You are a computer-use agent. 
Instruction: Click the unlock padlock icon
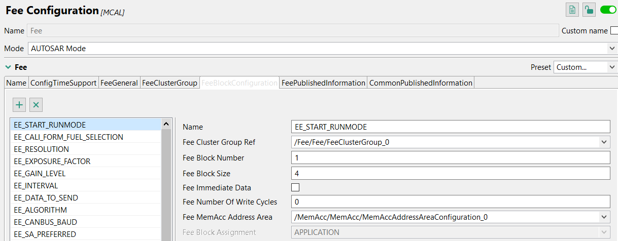pos(589,10)
